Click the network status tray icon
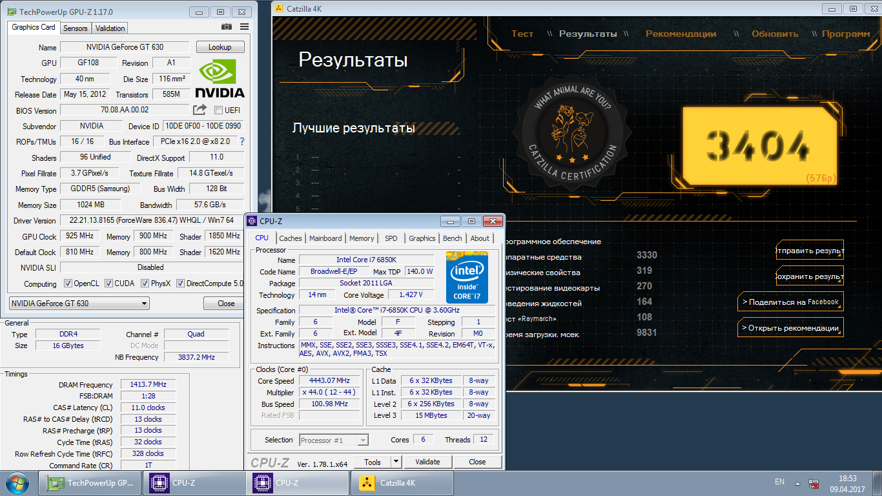This screenshot has height=496, width=882. point(814,483)
